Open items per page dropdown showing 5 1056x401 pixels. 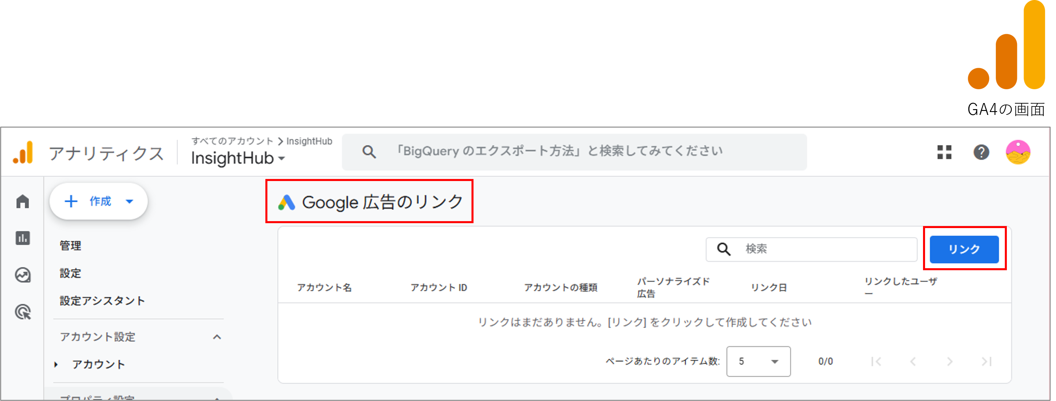[x=758, y=362]
